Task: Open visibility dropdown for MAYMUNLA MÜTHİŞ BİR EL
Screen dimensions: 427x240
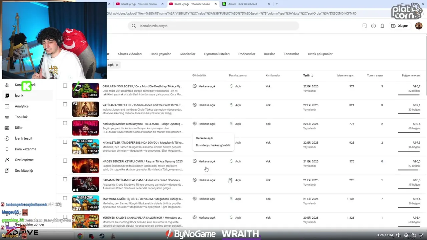Action: pos(204,199)
